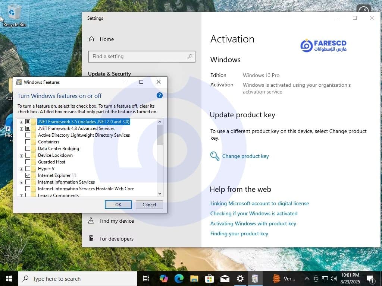Uncheck Internet Explorer 11
This screenshot has height=286, width=382.
point(28,175)
